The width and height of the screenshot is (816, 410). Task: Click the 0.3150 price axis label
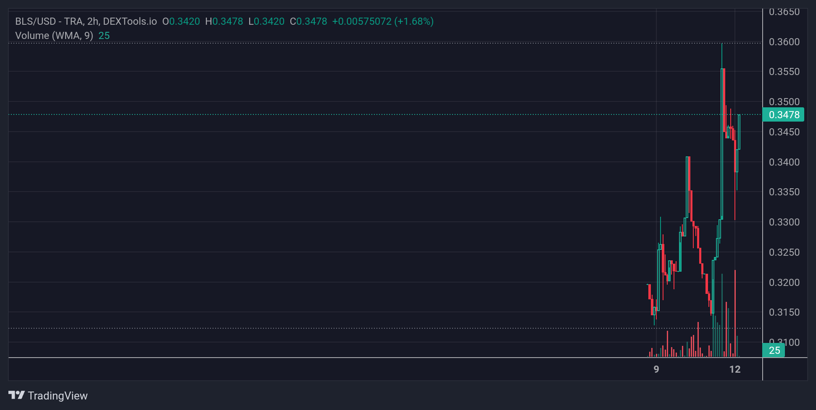(x=784, y=312)
